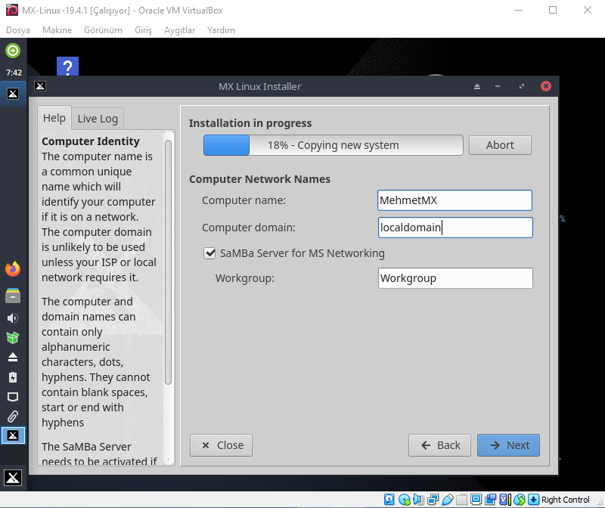The image size is (605, 508).
Task: Switch to the Live Log tab
Action: coord(98,119)
